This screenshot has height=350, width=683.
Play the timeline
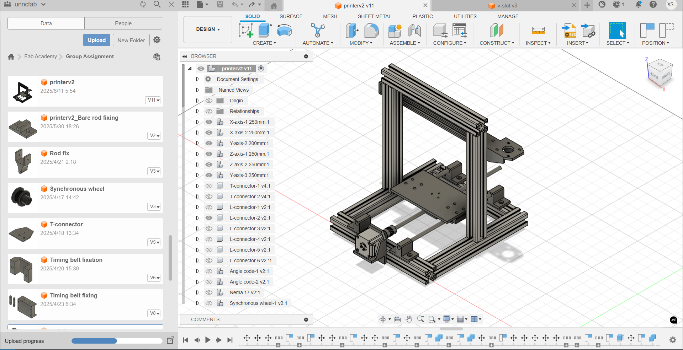(x=208, y=340)
